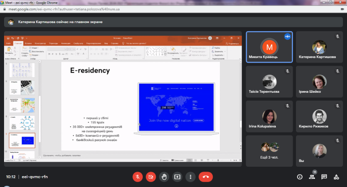Select slide 8 thumbnail with circle diagram
Viewport: 347px width, 187px height.
pyautogui.click(x=22, y=123)
